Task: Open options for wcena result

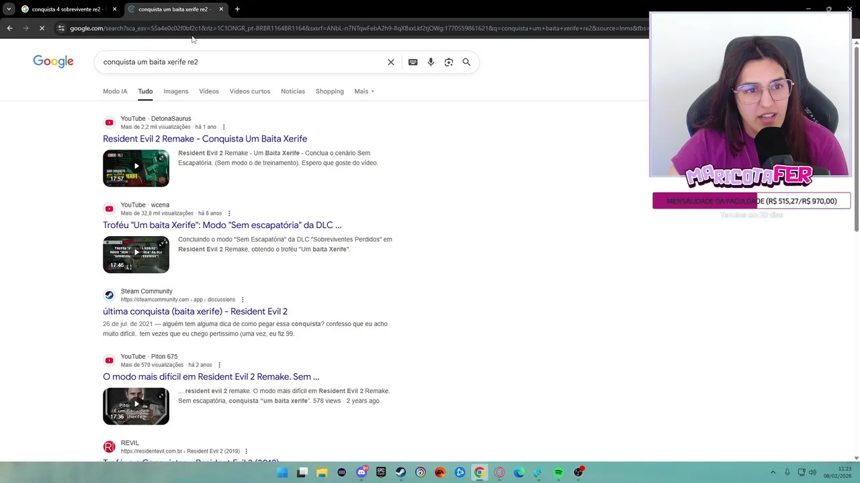Action: [229, 213]
